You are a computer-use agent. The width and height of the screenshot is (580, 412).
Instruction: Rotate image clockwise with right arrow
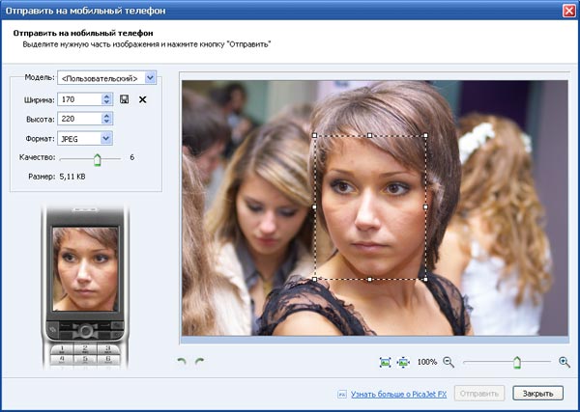click(x=199, y=361)
